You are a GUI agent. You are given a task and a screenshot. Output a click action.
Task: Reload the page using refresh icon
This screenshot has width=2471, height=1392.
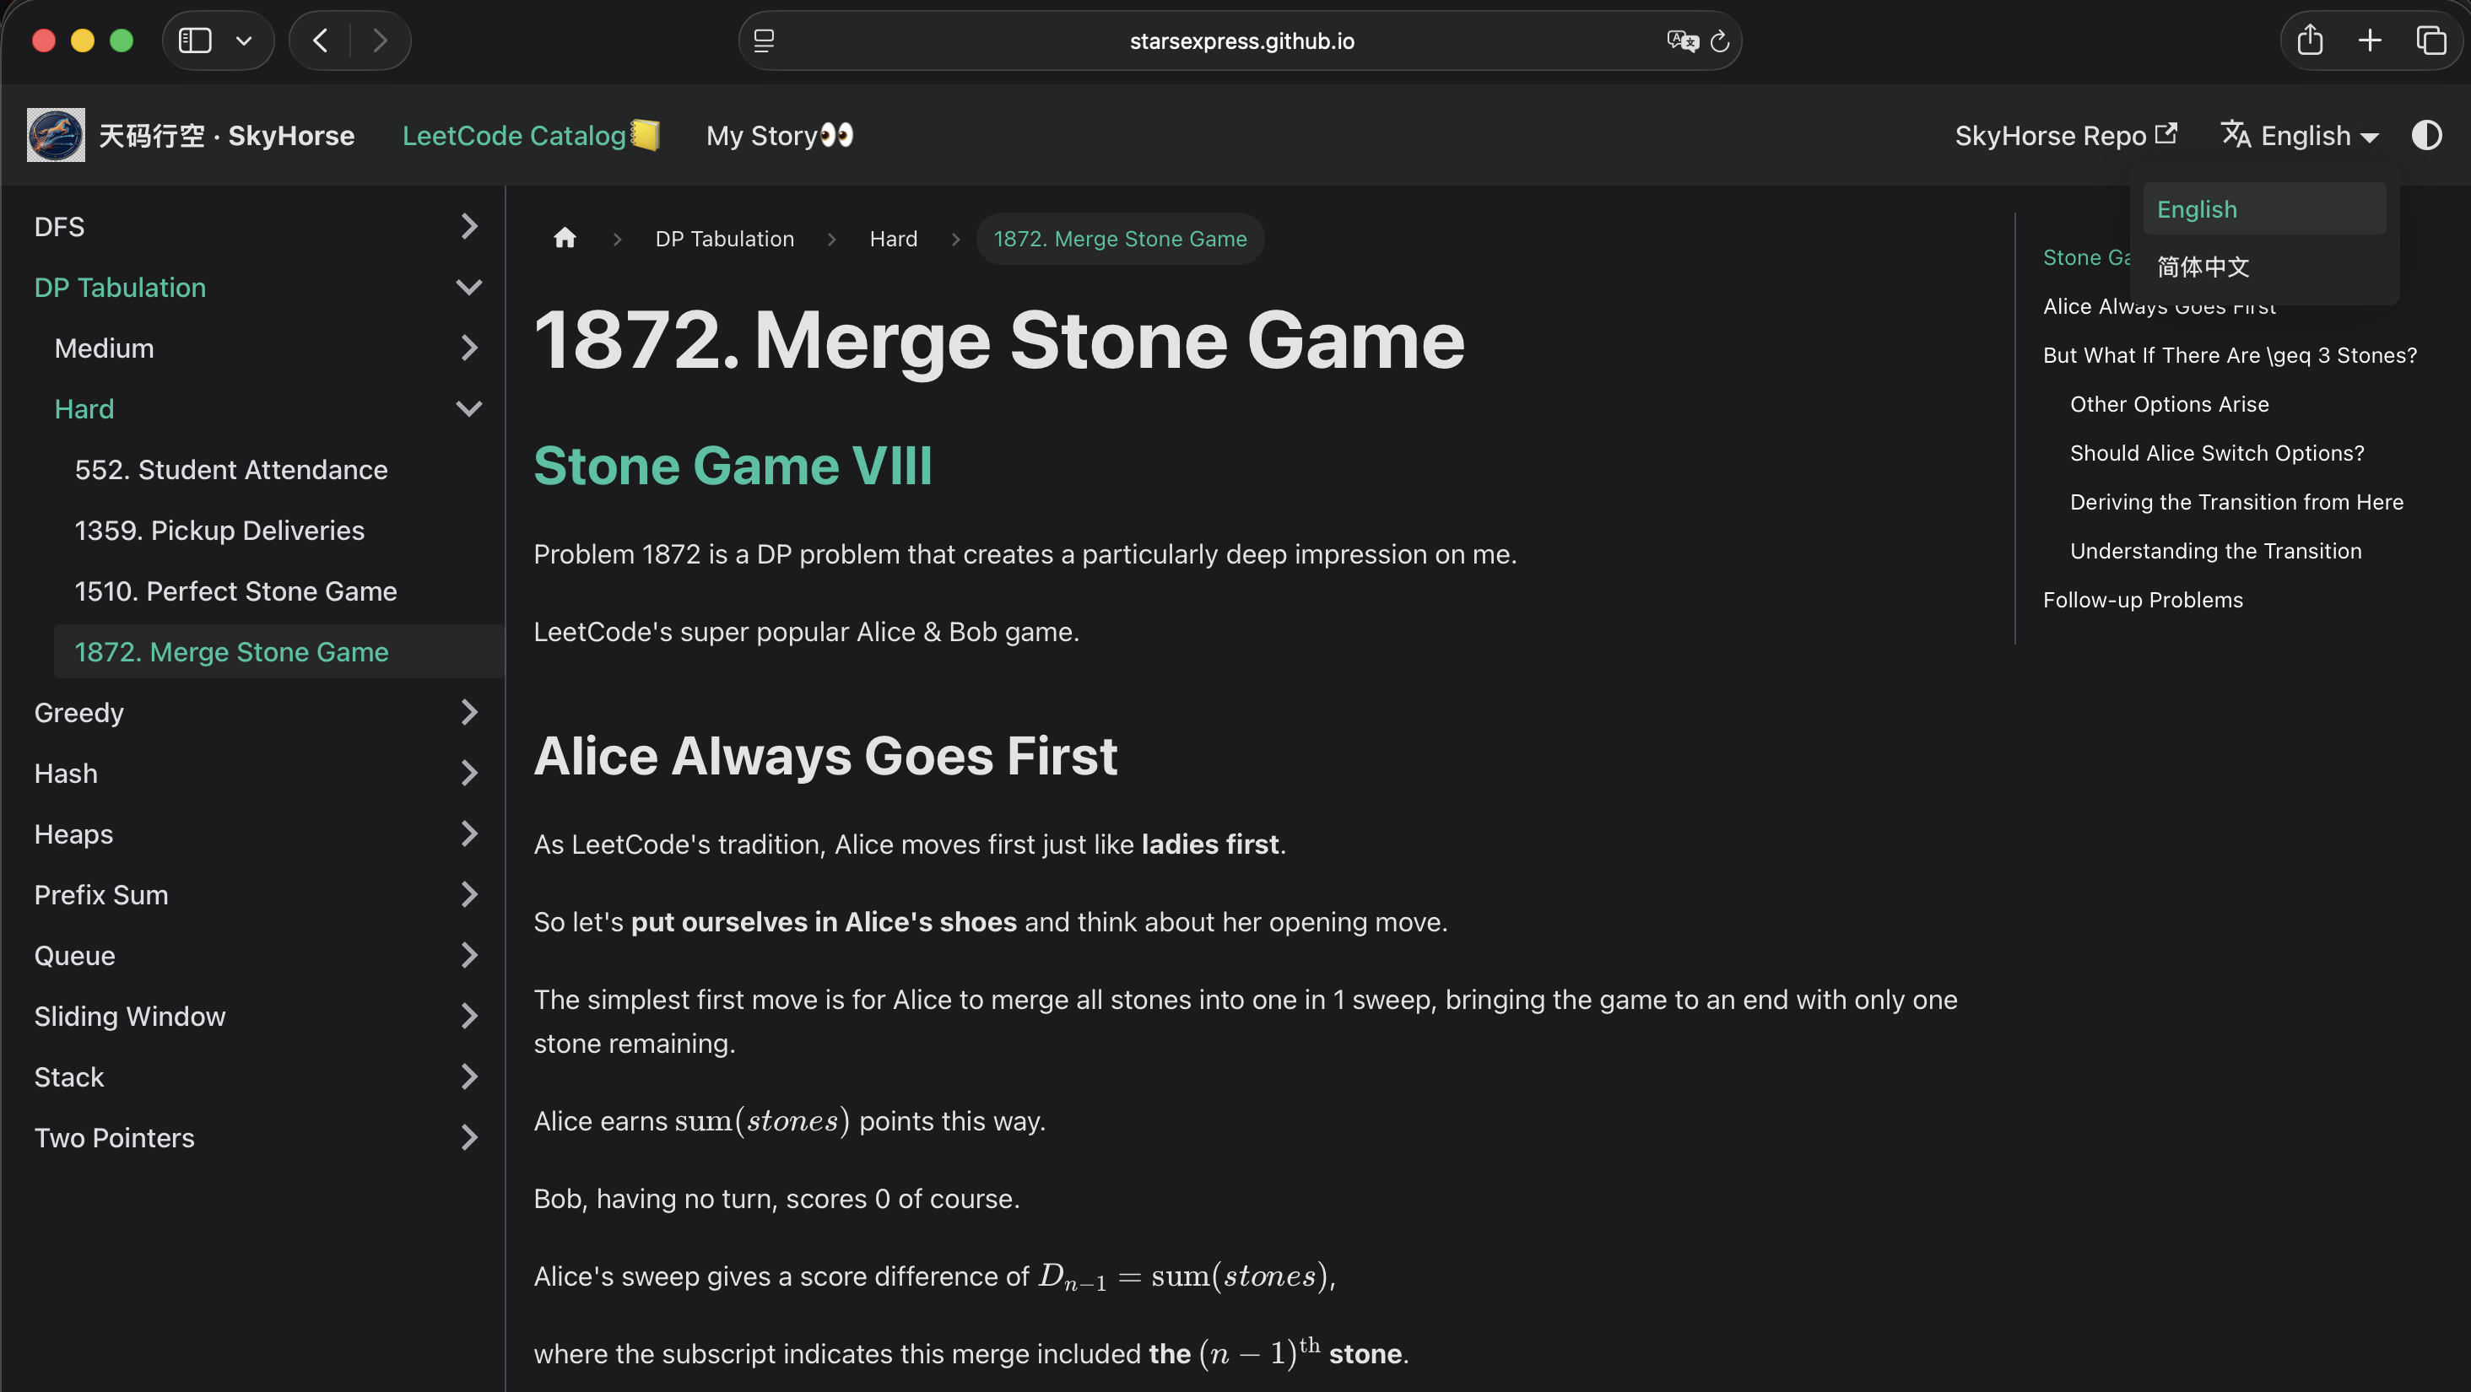[1719, 41]
